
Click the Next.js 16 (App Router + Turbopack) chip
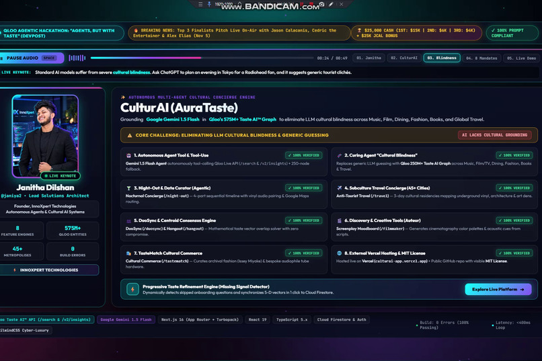[x=200, y=319]
